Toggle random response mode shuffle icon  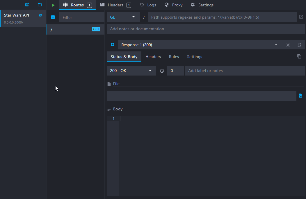[288, 45]
